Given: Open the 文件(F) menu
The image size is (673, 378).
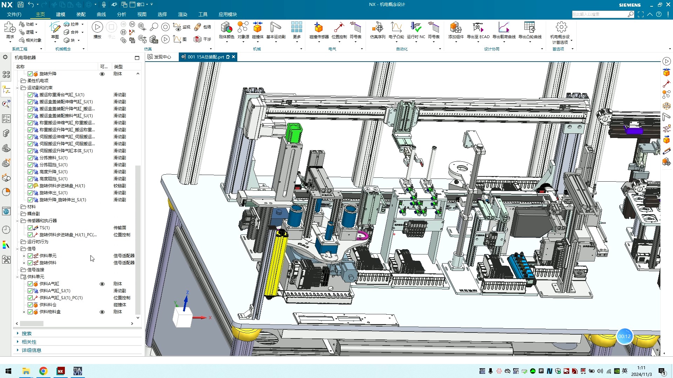Looking at the screenshot, I should click(x=14, y=14).
